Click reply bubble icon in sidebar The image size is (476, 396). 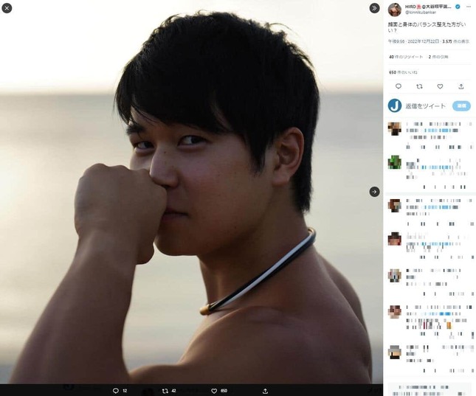point(399,86)
